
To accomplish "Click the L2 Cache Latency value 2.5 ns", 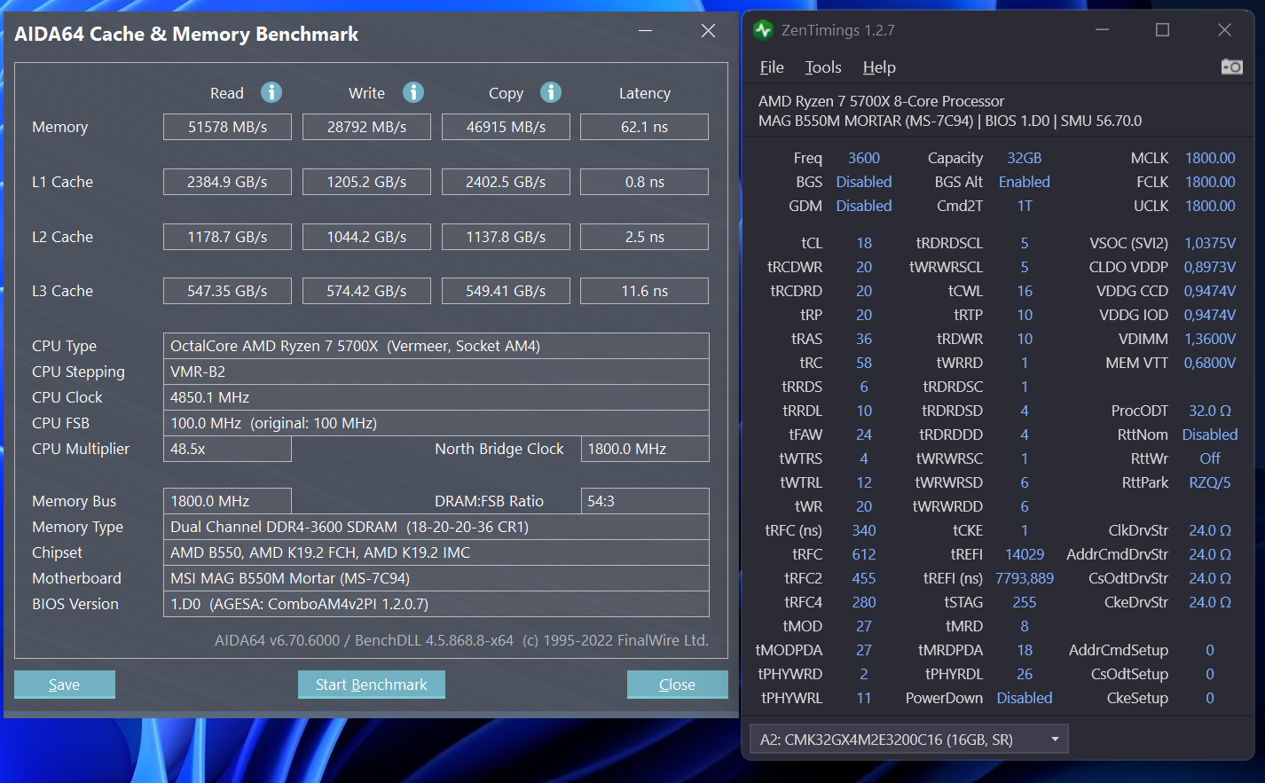I will point(644,237).
